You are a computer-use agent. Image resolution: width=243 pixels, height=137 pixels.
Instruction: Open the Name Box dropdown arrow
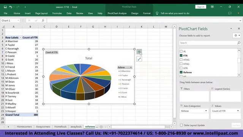[18, 21]
